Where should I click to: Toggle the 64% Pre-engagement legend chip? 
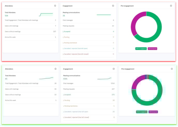pos(141,49)
